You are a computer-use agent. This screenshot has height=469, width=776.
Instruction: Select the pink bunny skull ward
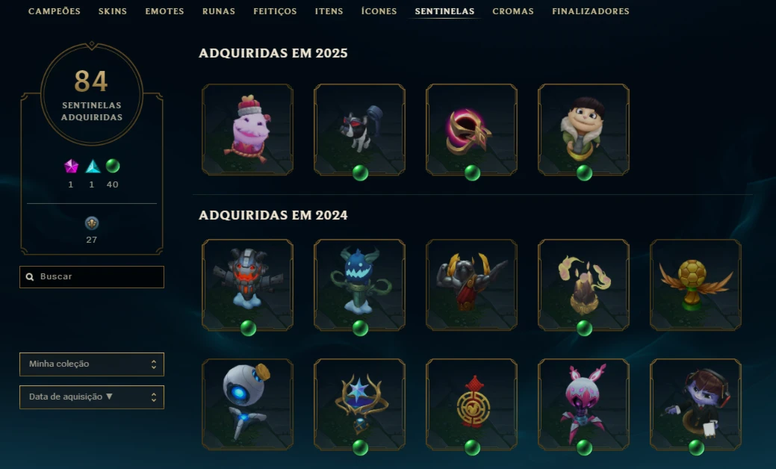coord(583,404)
